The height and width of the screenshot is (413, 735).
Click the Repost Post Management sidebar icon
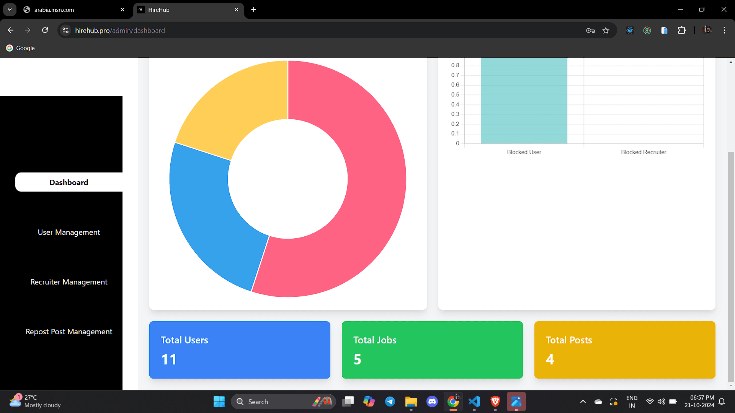(x=69, y=331)
